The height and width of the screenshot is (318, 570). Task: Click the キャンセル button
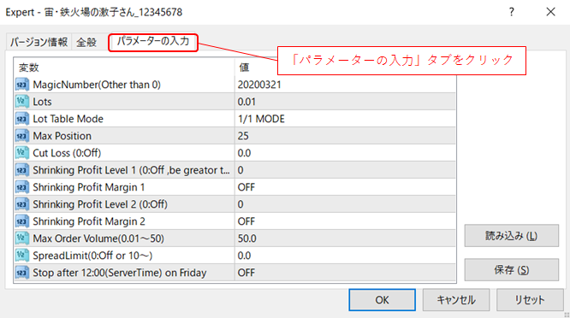tap(456, 300)
